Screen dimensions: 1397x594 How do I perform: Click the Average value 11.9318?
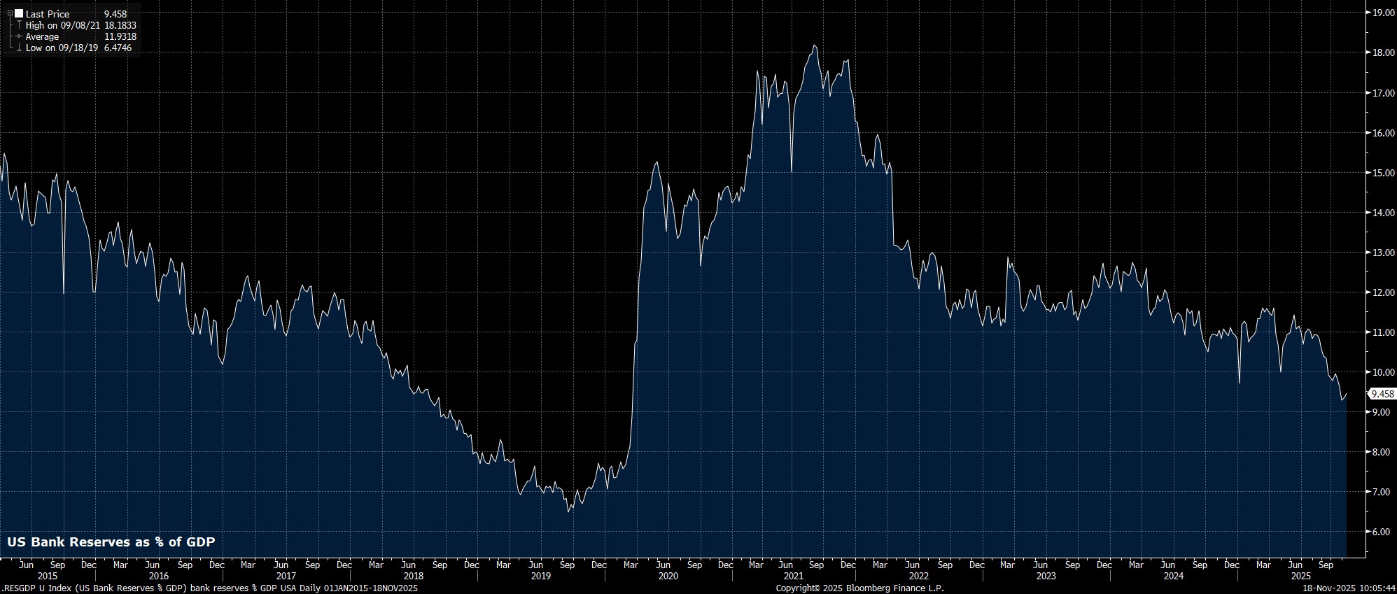tap(120, 36)
